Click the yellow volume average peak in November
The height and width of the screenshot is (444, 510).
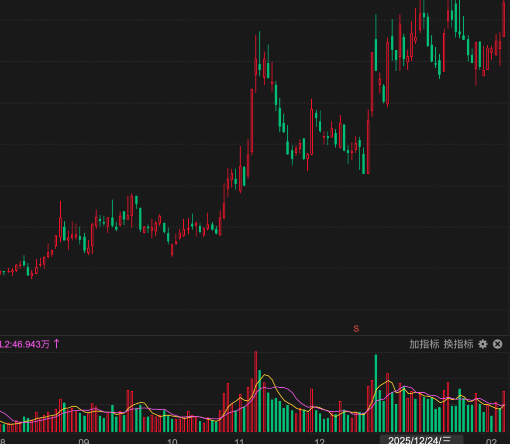[264, 375]
